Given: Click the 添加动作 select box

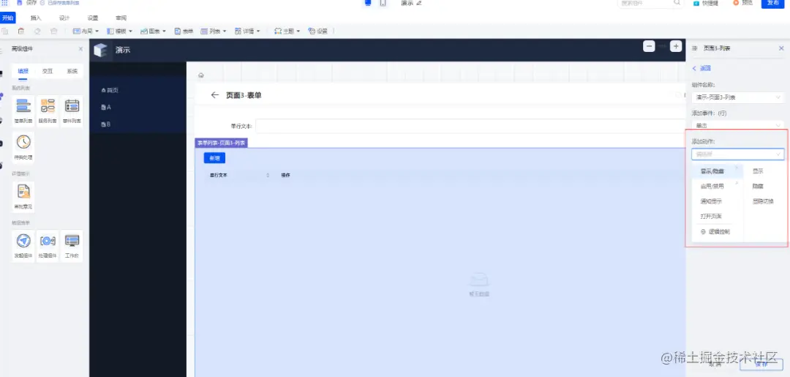Looking at the screenshot, I should tap(737, 154).
